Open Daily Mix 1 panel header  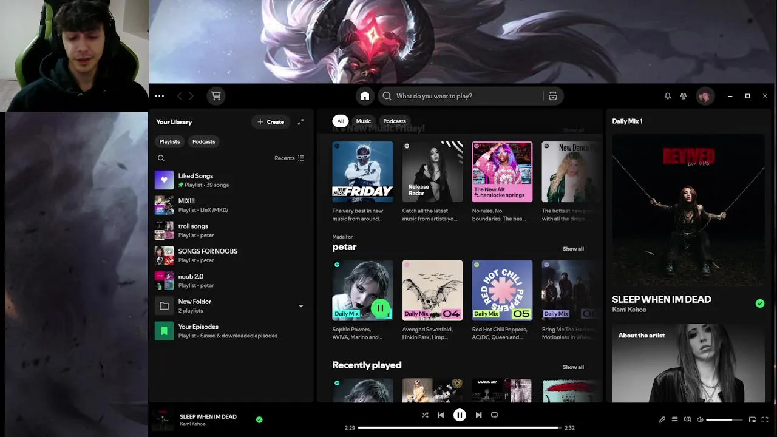point(627,121)
